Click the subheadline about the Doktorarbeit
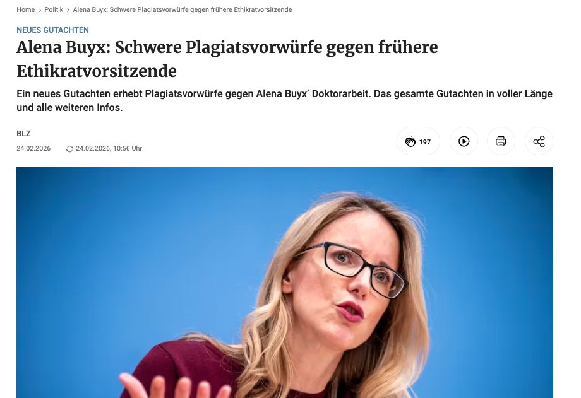 click(x=285, y=100)
